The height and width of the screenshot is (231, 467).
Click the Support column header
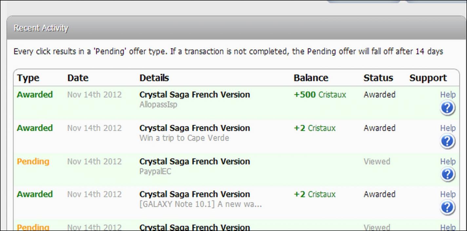click(428, 78)
